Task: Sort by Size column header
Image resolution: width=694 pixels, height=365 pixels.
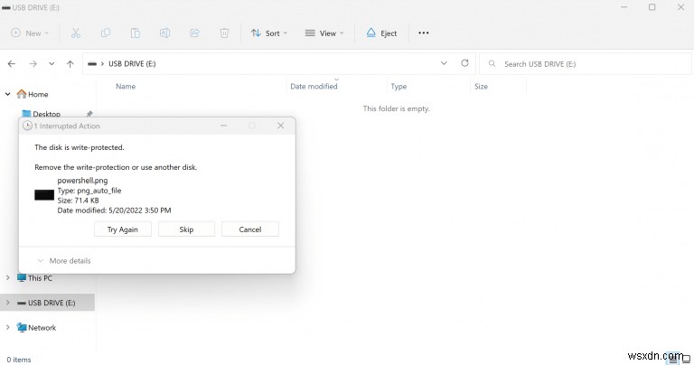Action: pos(481,86)
